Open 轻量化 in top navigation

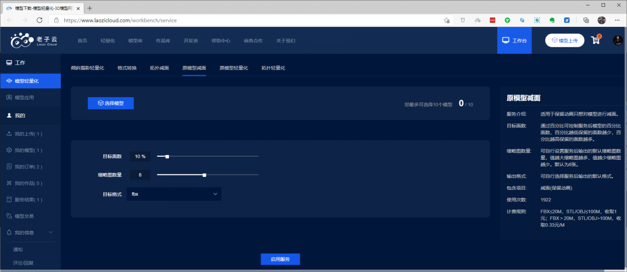point(108,41)
